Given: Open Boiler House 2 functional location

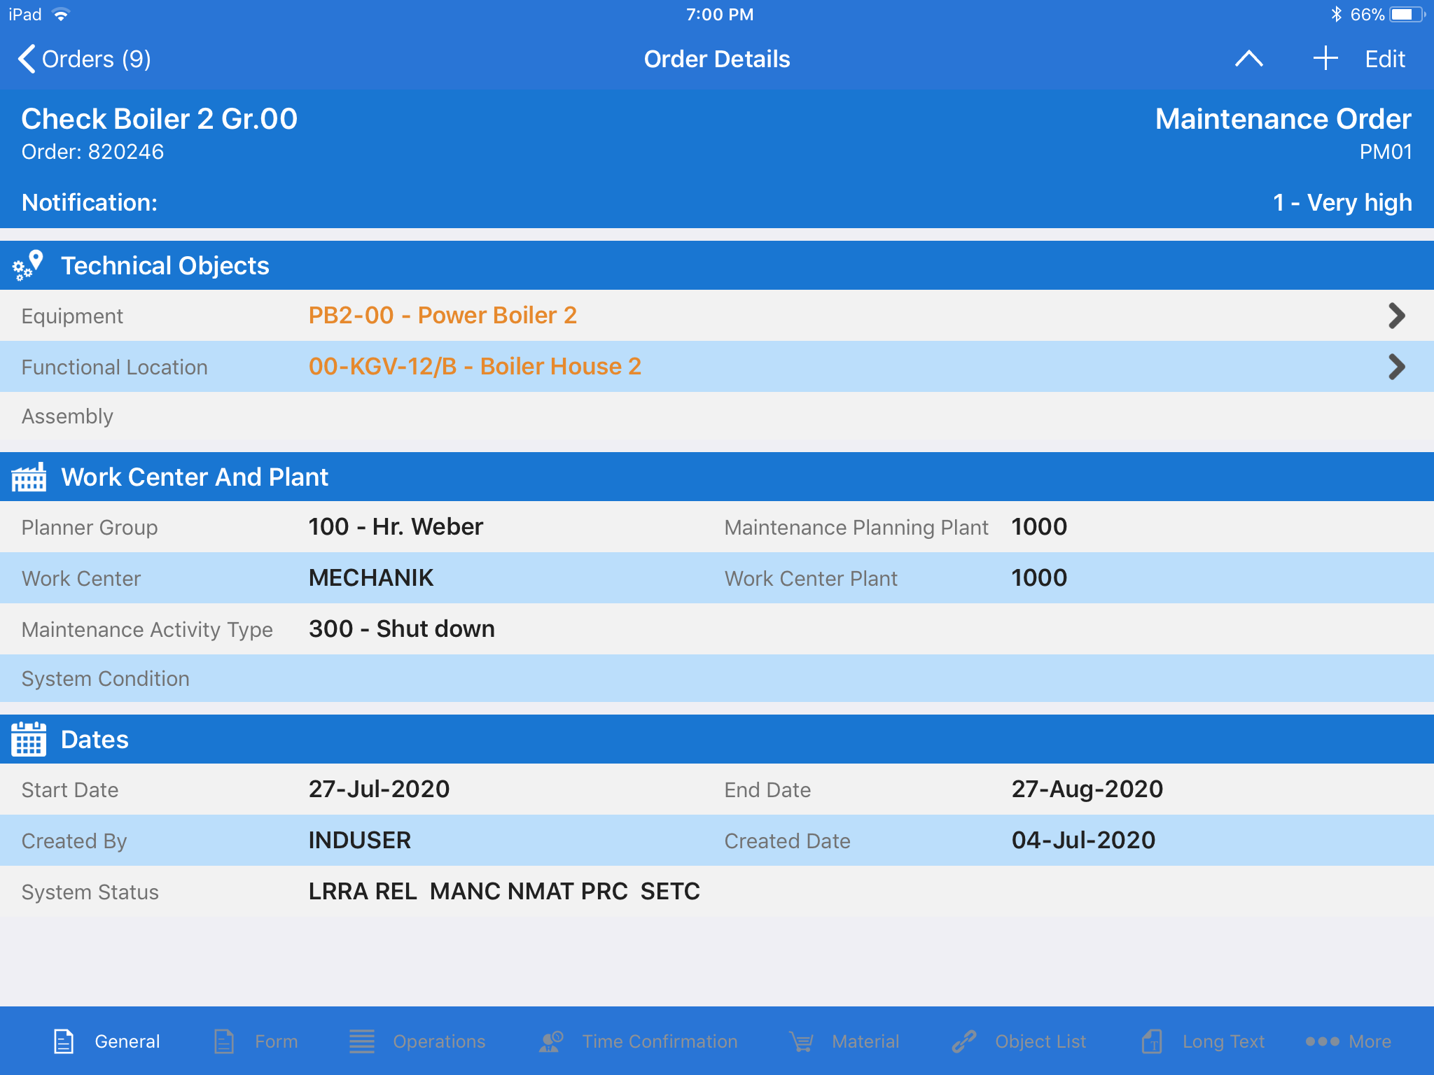Looking at the screenshot, I should (1396, 367).
